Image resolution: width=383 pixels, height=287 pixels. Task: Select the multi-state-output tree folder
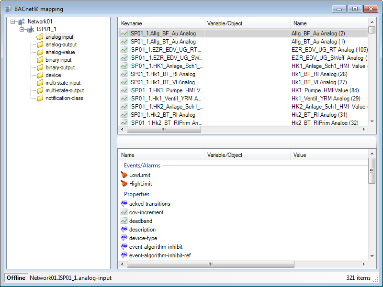point(65,90)
